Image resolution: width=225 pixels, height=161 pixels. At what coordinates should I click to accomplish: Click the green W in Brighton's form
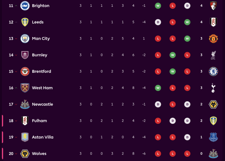[158, 6]
